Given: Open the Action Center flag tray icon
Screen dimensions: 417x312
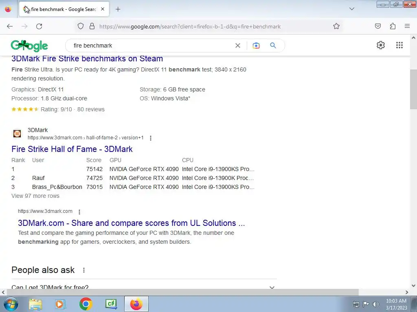Looking at the screenshot, I should [366, 304].
